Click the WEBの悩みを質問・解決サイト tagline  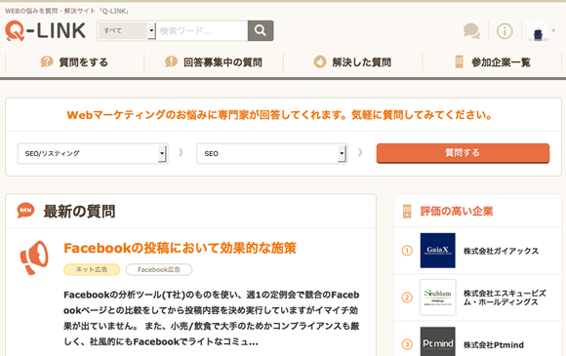(67, 11)
